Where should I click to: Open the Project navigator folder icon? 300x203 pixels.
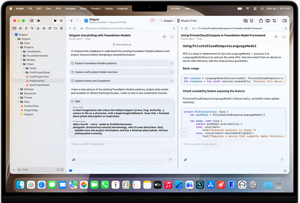(x=14, y=28)
